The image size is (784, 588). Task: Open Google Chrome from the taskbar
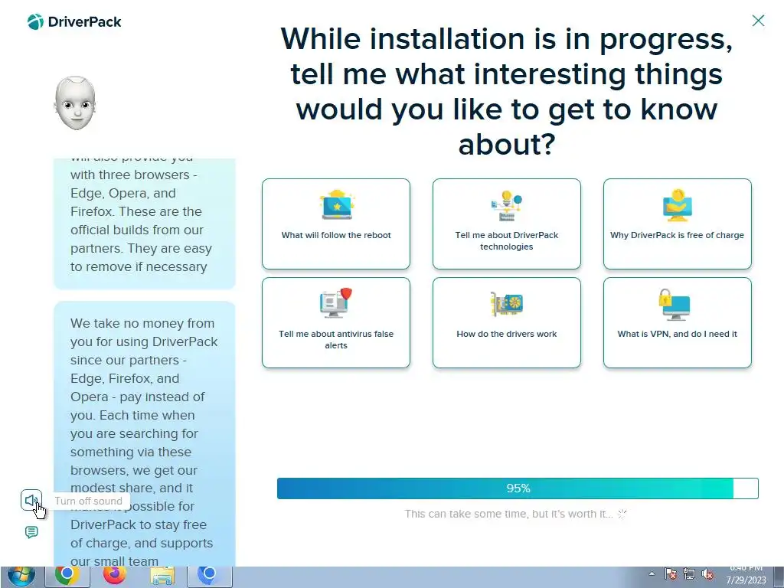point(67,577)
